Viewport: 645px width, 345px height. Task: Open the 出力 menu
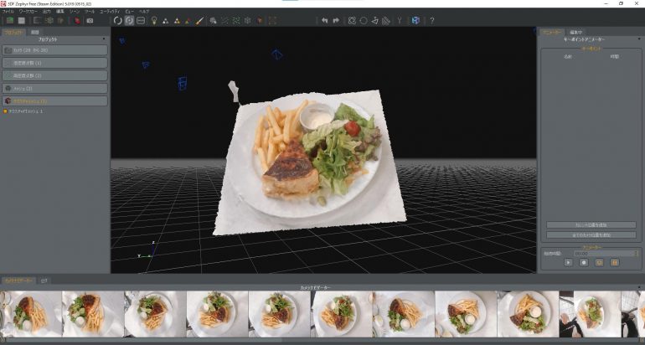(47, 12)
